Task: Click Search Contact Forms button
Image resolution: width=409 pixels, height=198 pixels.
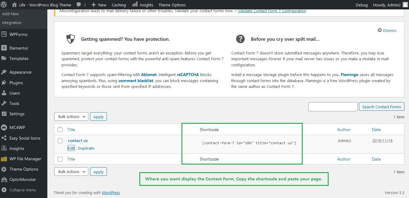Action: pyautogui.click(x=382, y=107)
